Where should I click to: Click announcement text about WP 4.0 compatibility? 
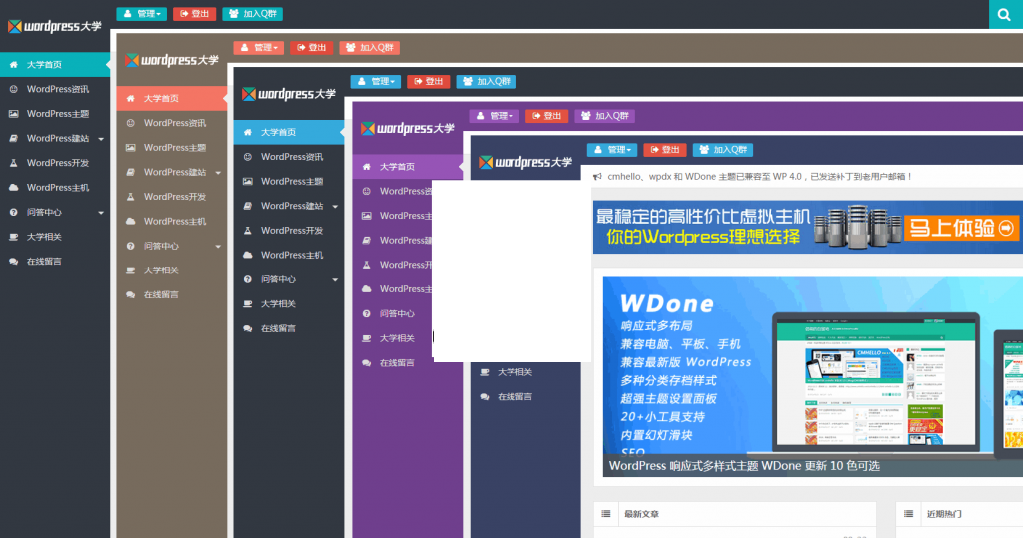[x=759, y=177]
